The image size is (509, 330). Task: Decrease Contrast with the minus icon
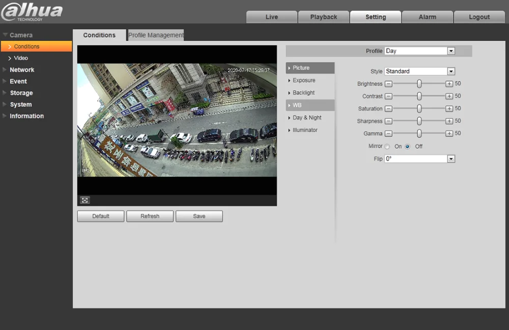click(x=388, y=96)
